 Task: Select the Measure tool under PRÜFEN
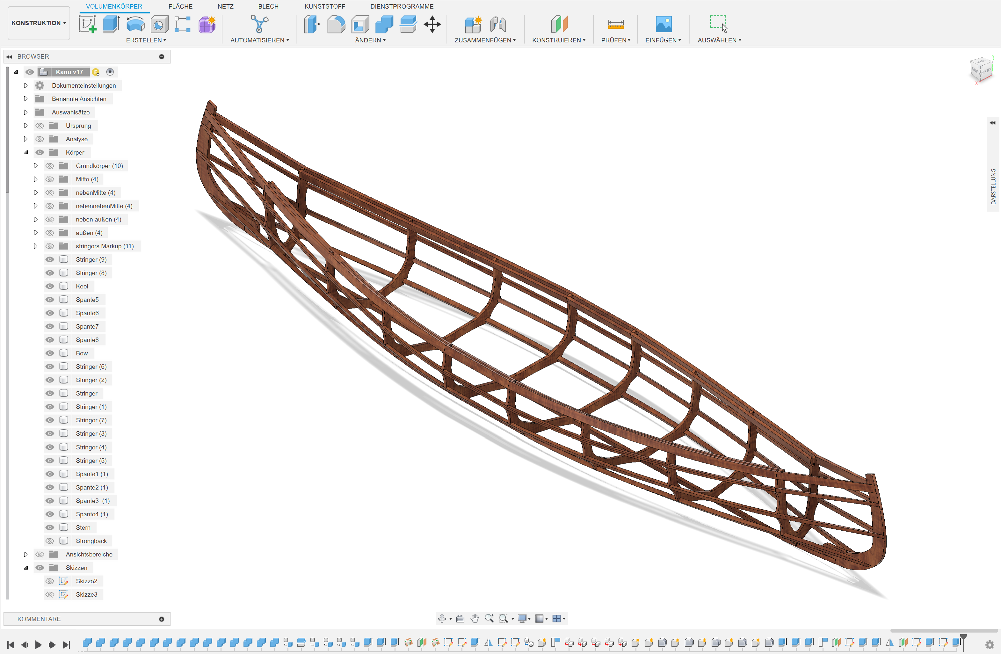[x=616, y=25]
